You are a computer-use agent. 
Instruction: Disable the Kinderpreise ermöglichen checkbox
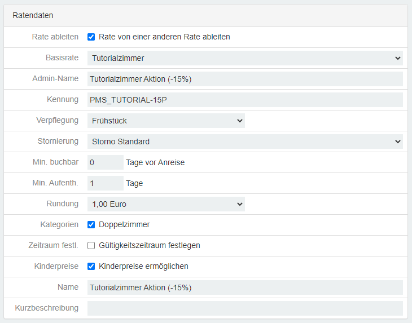(91, 267)
